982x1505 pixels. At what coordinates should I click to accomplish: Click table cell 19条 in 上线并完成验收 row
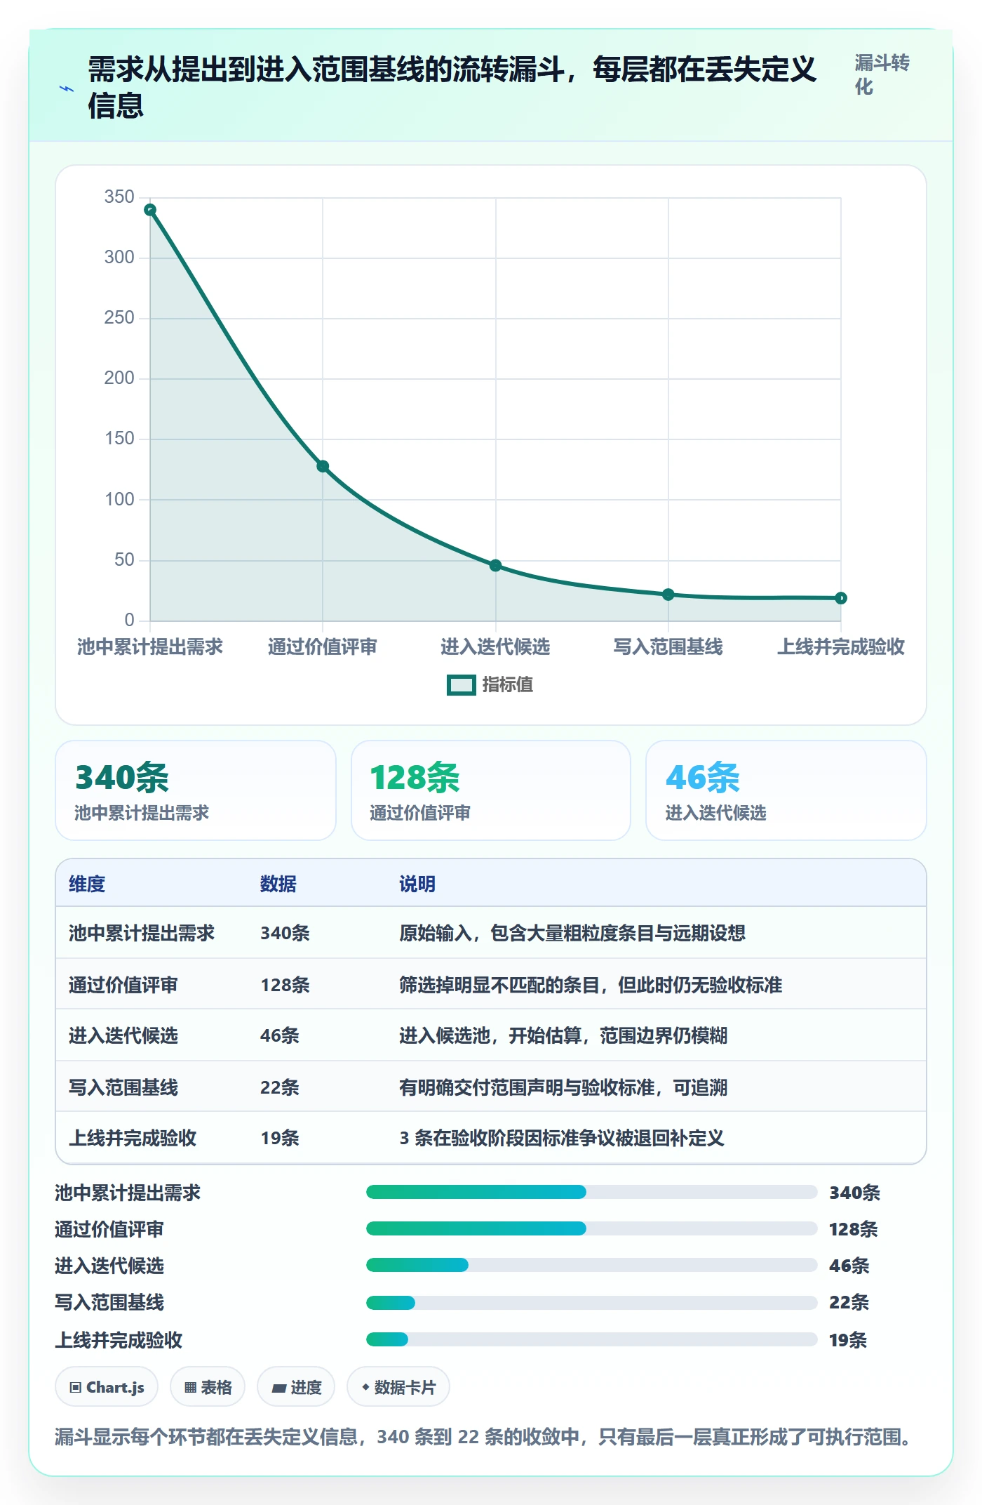[x=280, y=1138]
